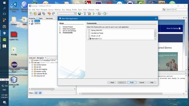
Task: Click the New Project toolbar icon
Action: coord(35,14)
